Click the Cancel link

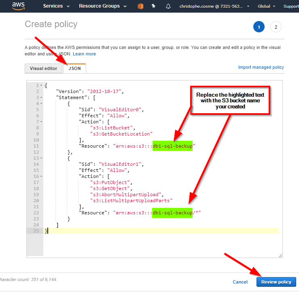click(240, 282)
